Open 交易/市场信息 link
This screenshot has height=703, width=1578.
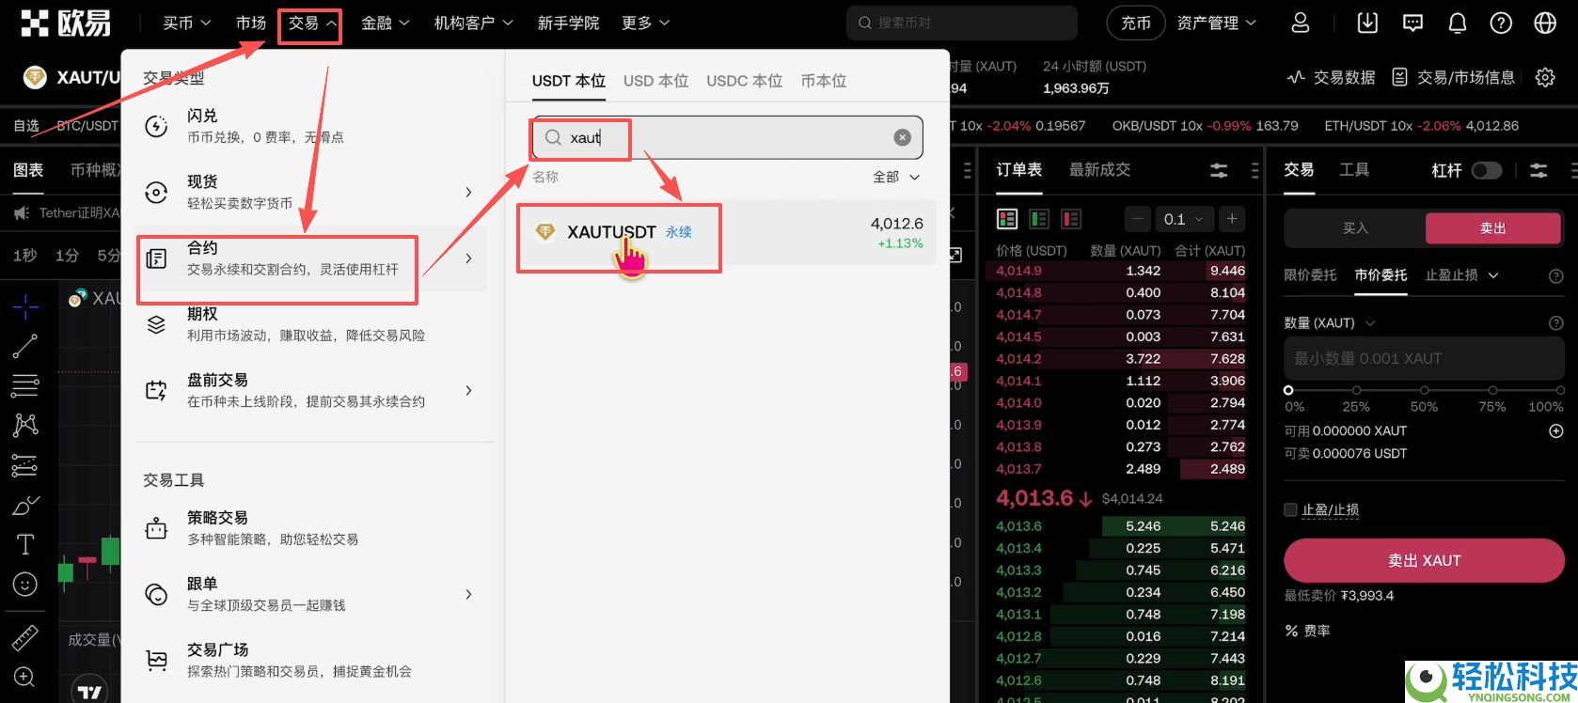coord(1455,77)
